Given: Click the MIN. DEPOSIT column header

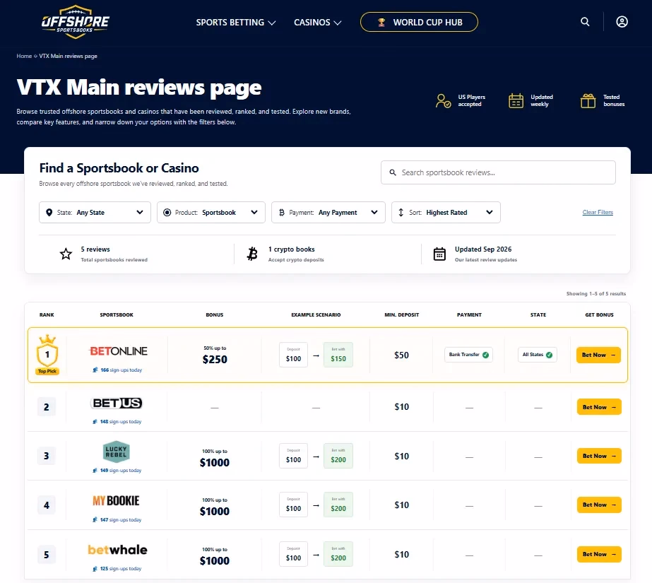Looking at the screenshot, I should pyautogui.click(x=402, y=314).
